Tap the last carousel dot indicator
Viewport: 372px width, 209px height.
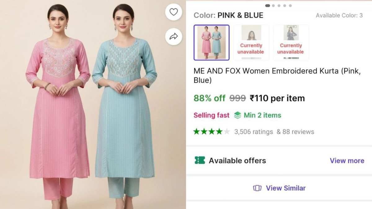pos(290,5)
